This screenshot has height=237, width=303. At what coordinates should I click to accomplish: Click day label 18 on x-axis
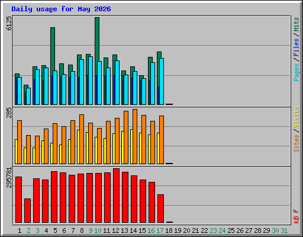169,230
